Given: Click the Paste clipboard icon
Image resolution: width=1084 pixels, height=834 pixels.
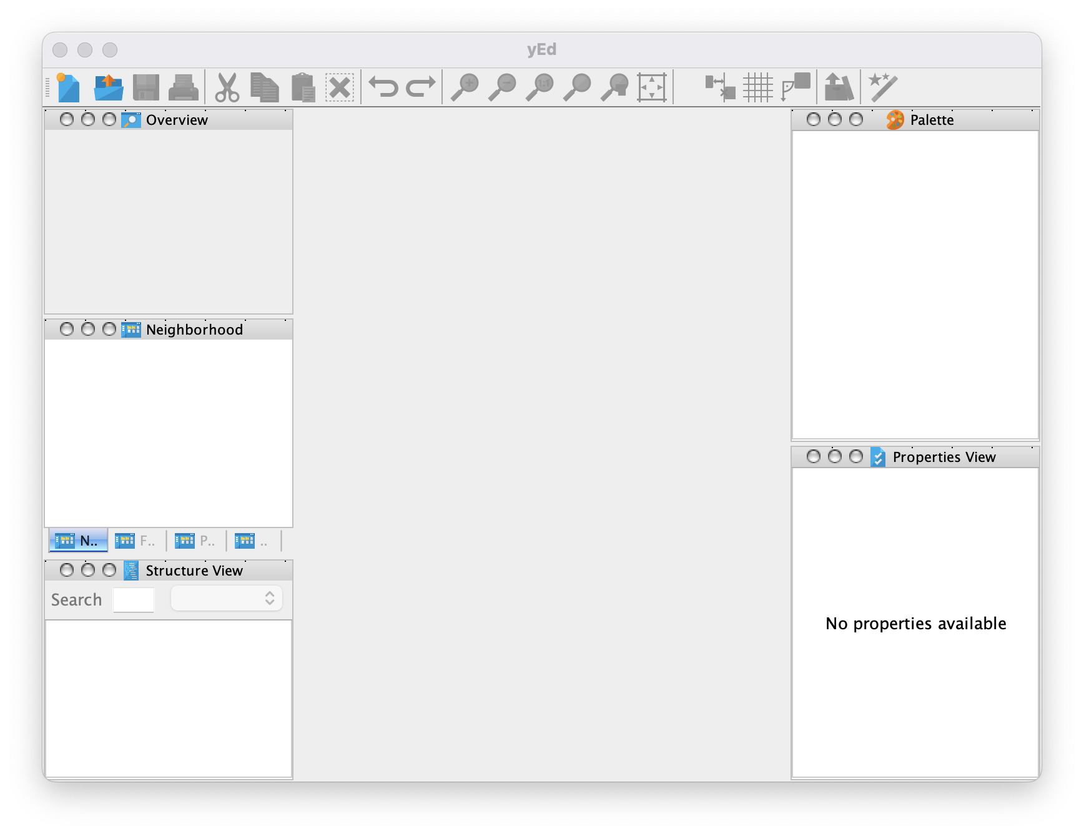Looking at the screenshot, I should (303, 87).
